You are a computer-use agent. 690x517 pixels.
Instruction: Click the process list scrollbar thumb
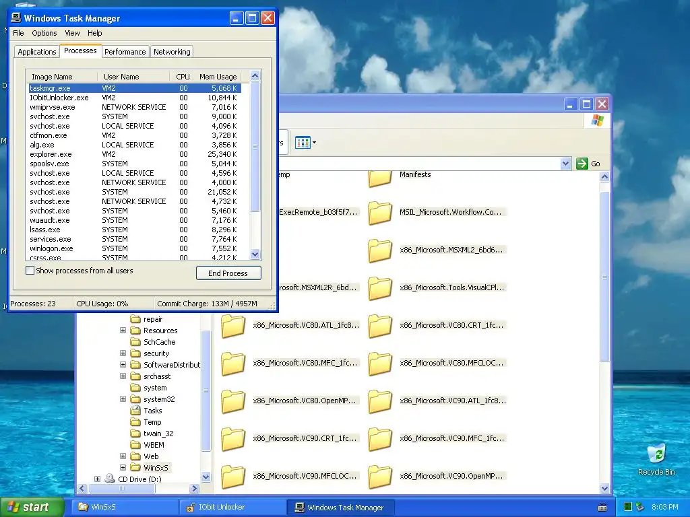[255, 147]
